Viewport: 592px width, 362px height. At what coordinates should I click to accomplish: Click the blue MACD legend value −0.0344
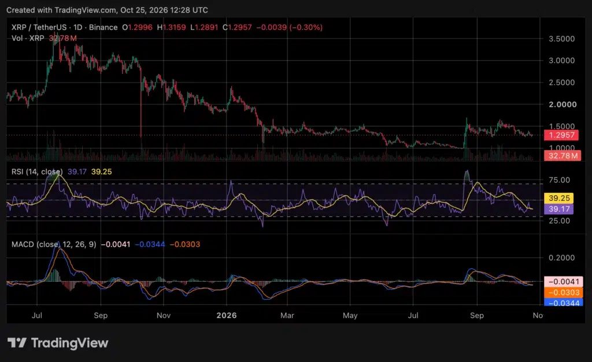(150, 244)
